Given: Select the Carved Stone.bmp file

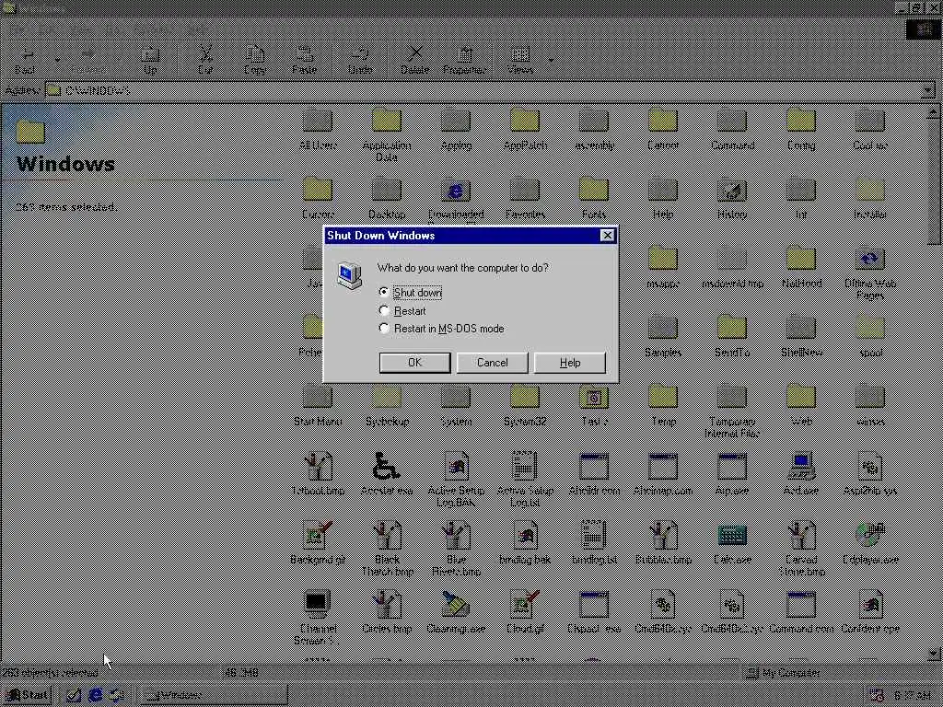Looking at the screenshot, I should (801, 550).
